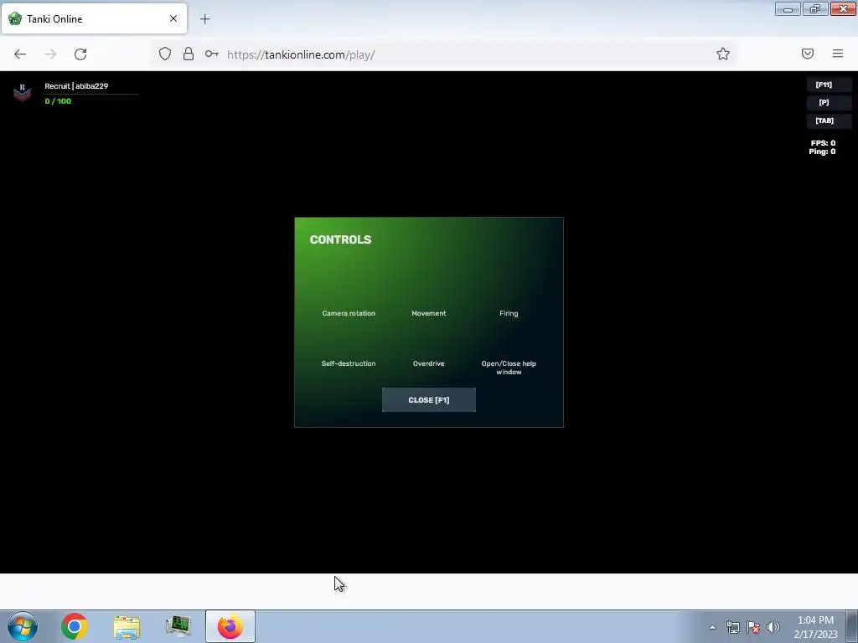Click the CLOSE [F1] button

[428, 399]
